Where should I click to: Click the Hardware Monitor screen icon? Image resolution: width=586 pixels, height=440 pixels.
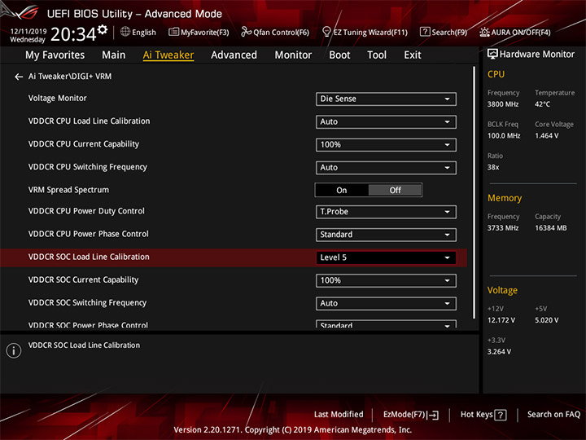coord(492,54)
